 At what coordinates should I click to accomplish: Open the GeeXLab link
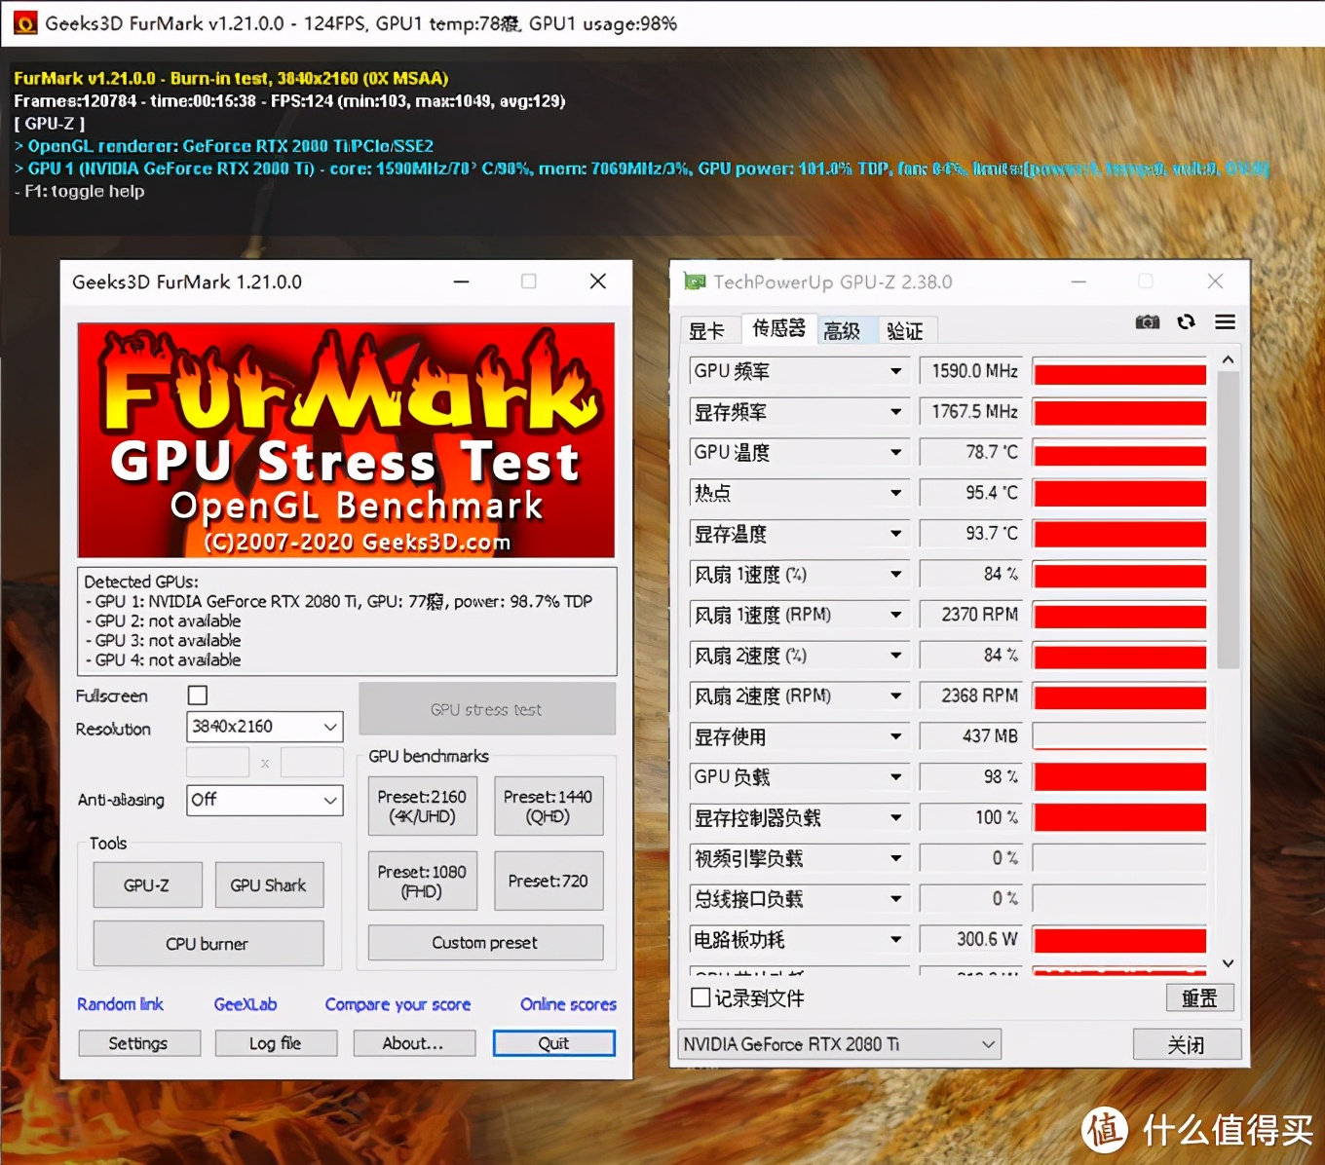pos(246,1004)
